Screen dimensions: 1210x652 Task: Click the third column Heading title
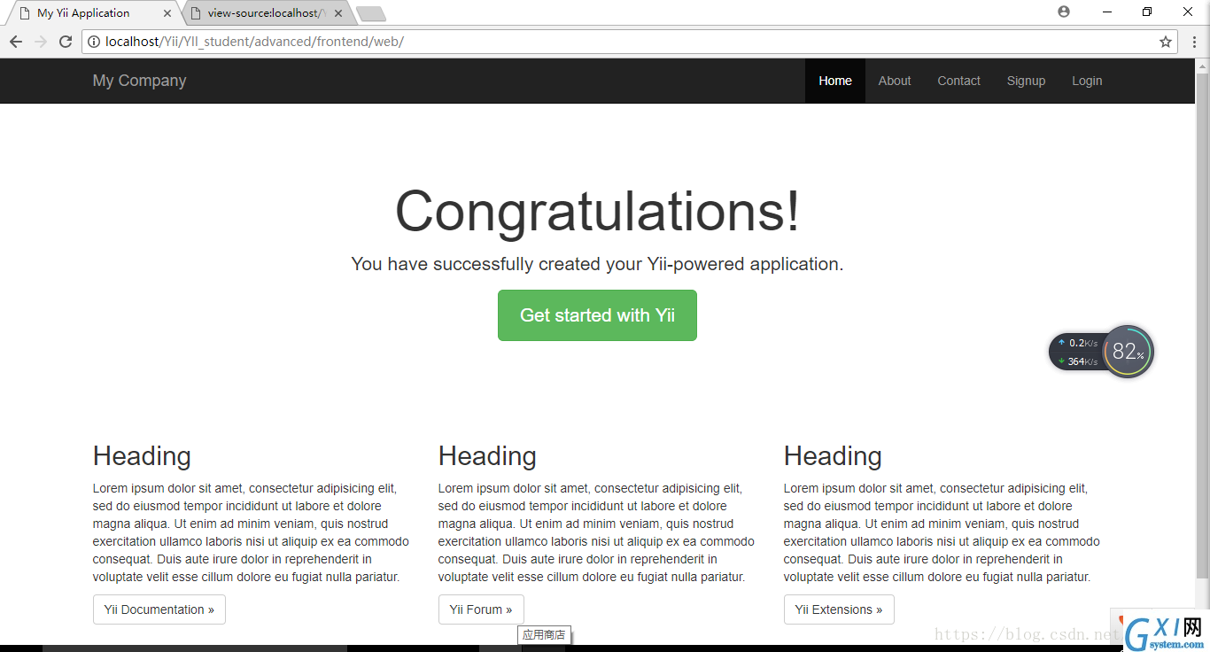833,456
